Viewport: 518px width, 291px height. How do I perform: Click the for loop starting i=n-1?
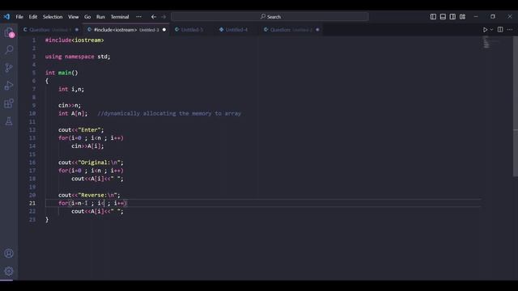click(92, 203)
